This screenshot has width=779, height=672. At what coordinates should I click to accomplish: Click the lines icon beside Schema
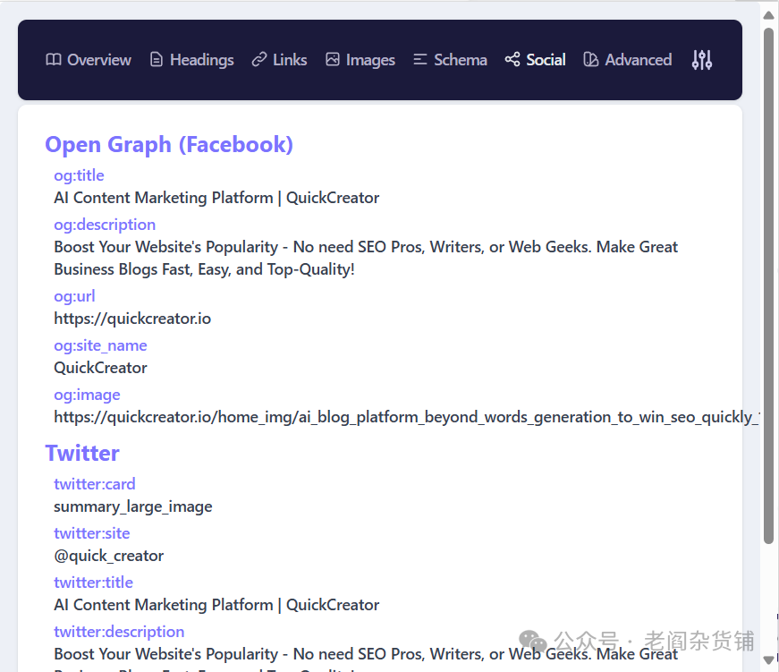pos(420,60)
